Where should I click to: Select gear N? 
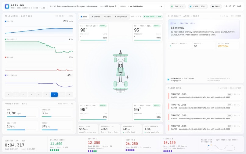(8, 95)
